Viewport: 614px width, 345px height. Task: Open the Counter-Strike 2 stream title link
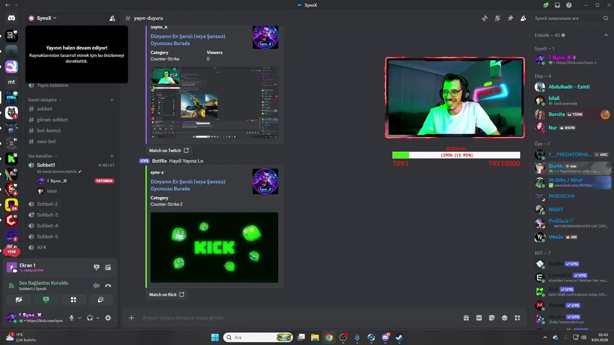188,185
